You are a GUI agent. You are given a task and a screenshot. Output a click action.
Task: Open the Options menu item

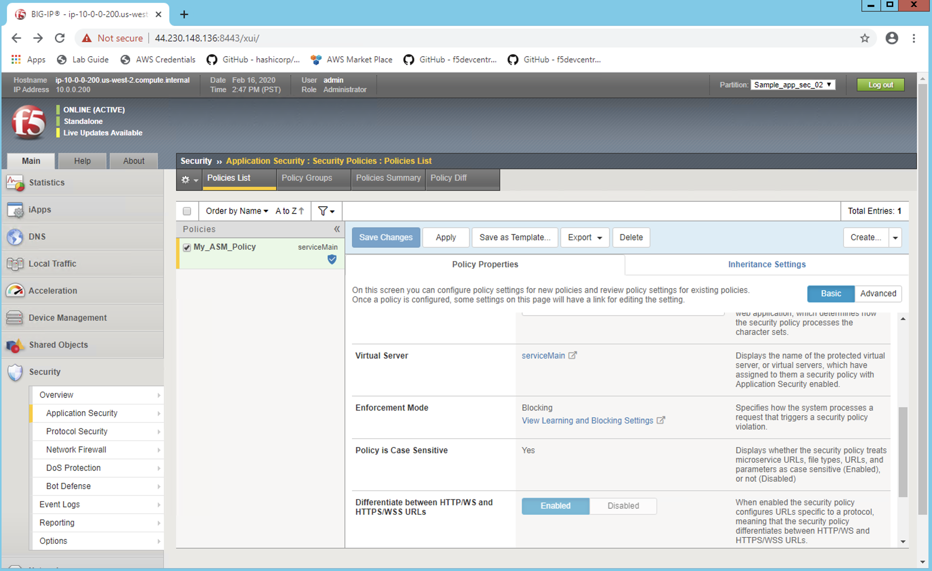(x=98, y=541)
